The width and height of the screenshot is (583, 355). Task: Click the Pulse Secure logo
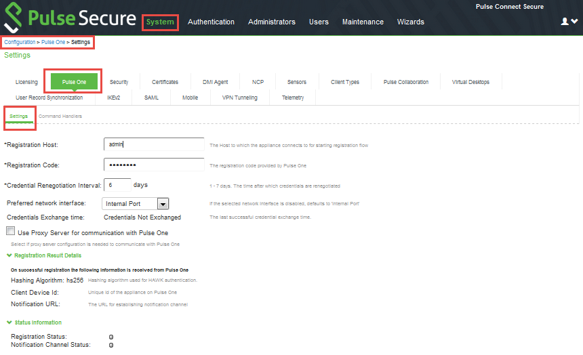tap(70, 18)
